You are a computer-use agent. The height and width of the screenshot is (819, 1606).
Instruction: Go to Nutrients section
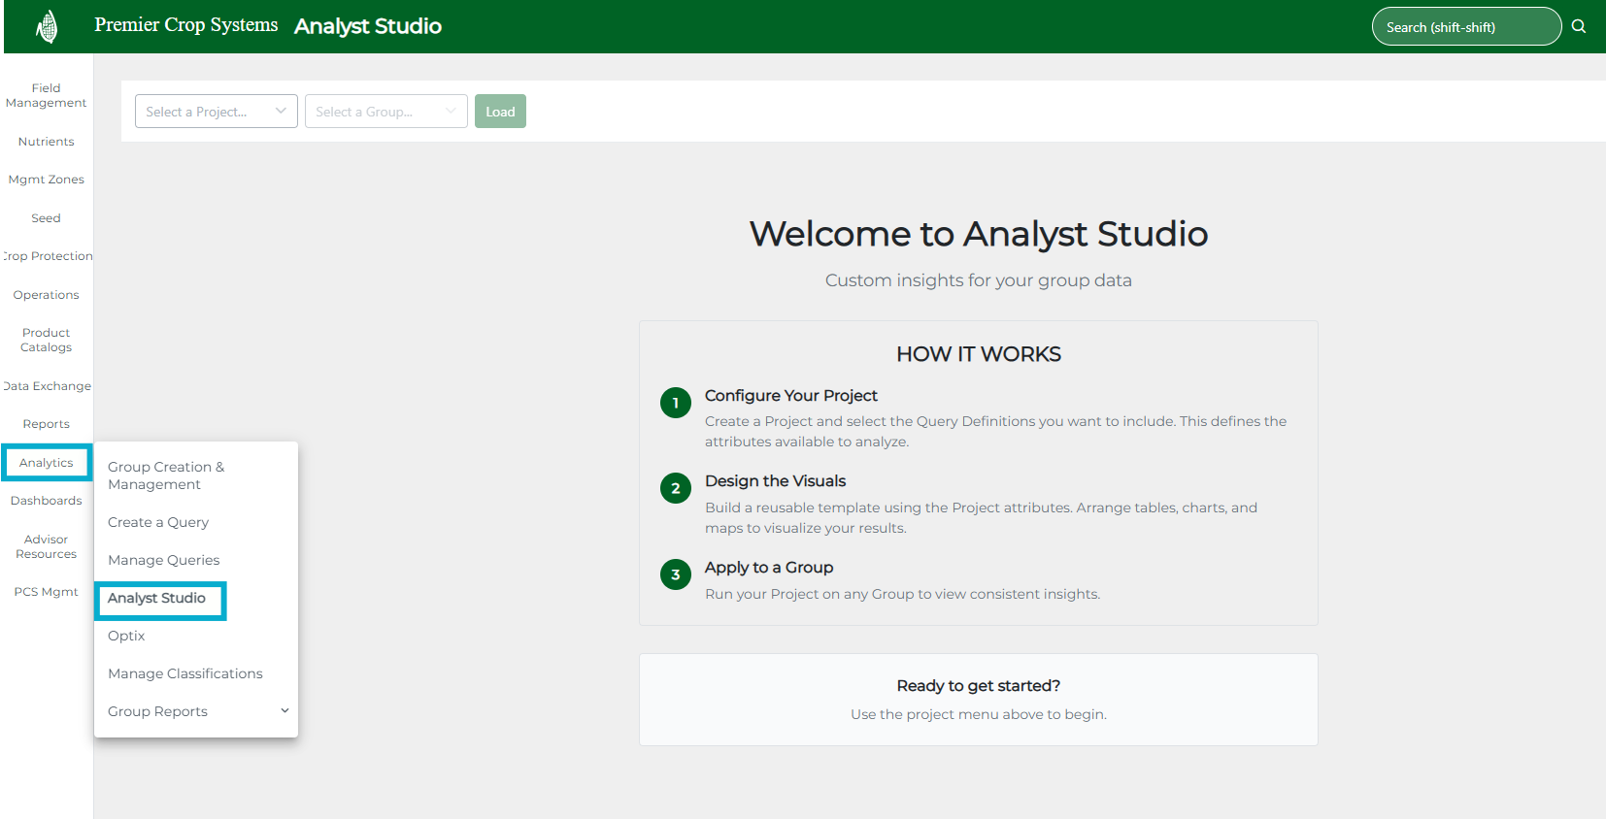tap(46, 142)
